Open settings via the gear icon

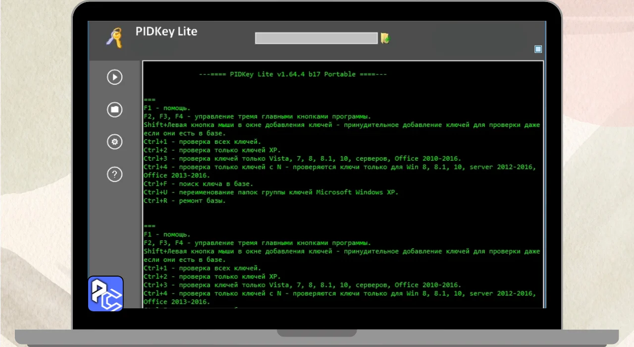115,142
